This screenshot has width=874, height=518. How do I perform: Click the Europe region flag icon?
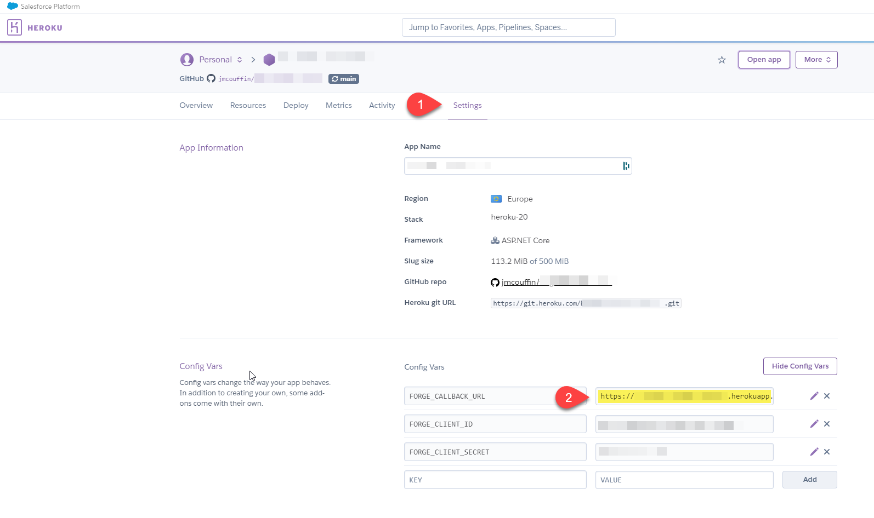click(496, 199)
